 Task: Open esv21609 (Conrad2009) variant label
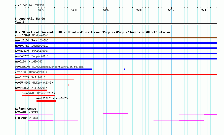pos(31,72)
